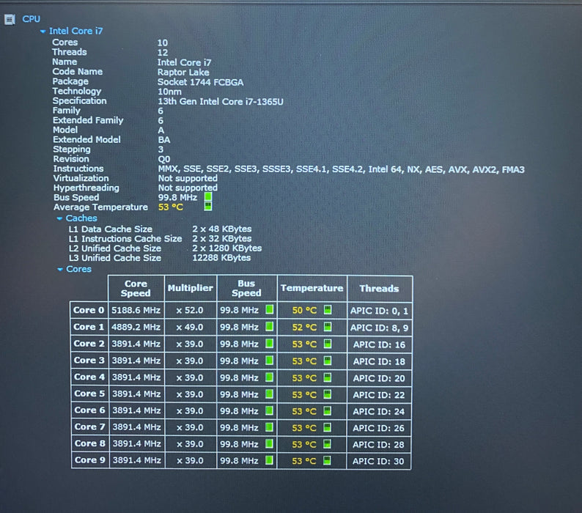The width and height of the screenshot is (582, 513).
Task: Click Extended Model value BA
Action: coord(164,140)
